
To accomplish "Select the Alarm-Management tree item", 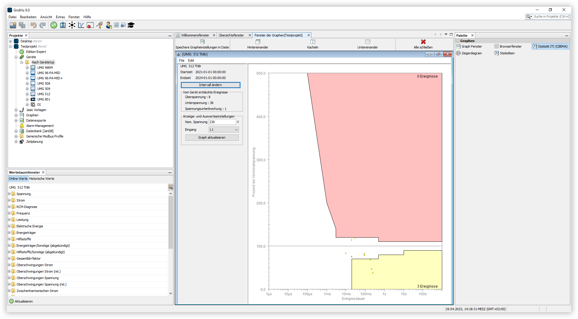I will pos(40,126).
